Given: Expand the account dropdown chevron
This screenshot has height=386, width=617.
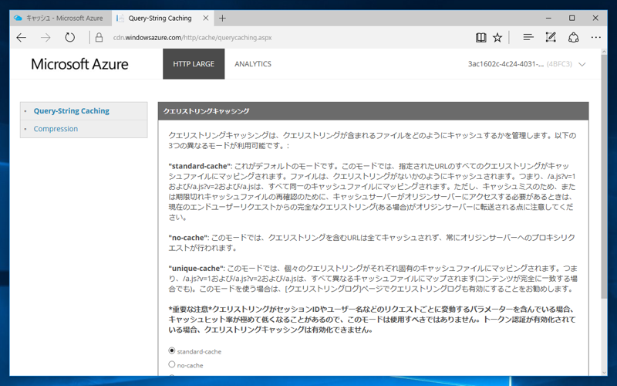Looking at the screenshot, I should click(582, 64).
